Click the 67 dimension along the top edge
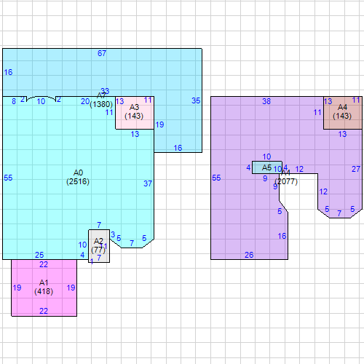364x364 pixels. (x=102, y=53)
